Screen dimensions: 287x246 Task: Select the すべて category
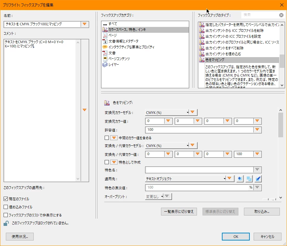coord(113,24)
